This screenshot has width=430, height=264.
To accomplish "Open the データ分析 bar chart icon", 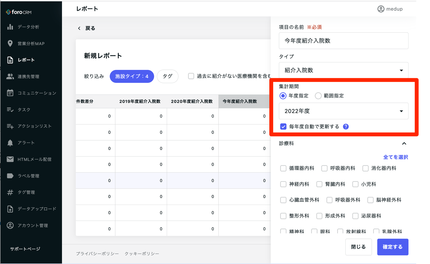I will [x=10, y=27].
